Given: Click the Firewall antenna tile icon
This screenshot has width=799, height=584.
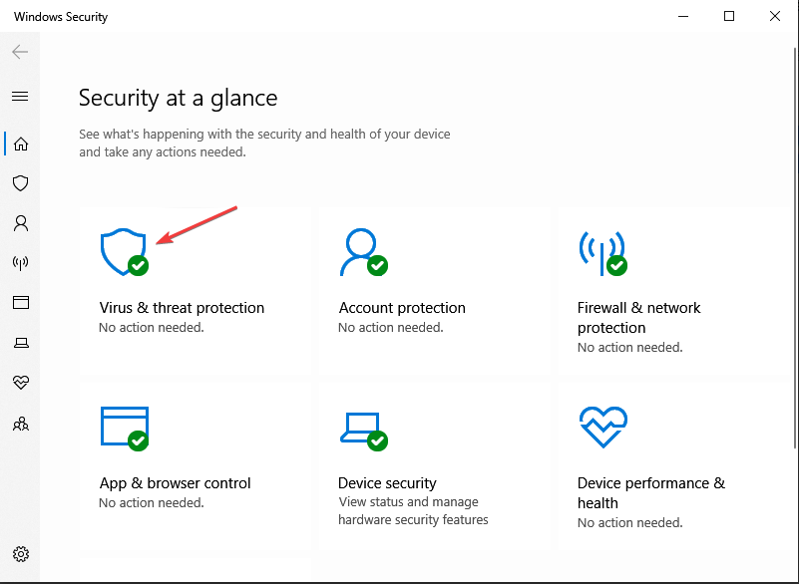Looking at the screenshot, I should (x=602, y=253).
